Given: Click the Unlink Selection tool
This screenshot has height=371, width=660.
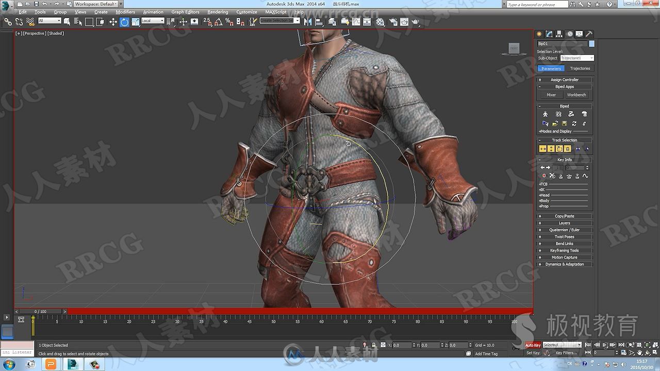Looking at the screenshot, I should click(x=19, y=22).
